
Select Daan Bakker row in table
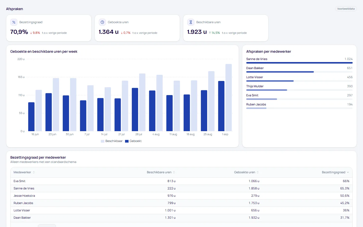pyautogui.click(x=181, y=218)
